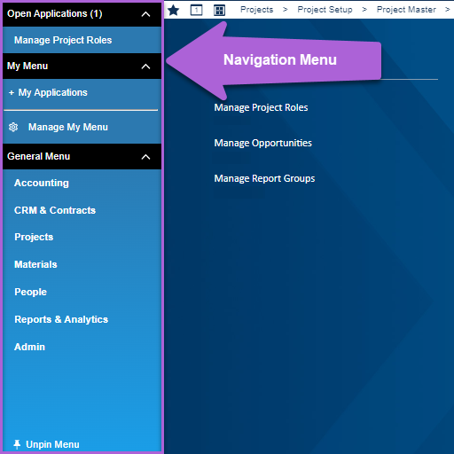
Task: Click the grid layout icon
Action: pyautogui.click(x=219, y=11)
